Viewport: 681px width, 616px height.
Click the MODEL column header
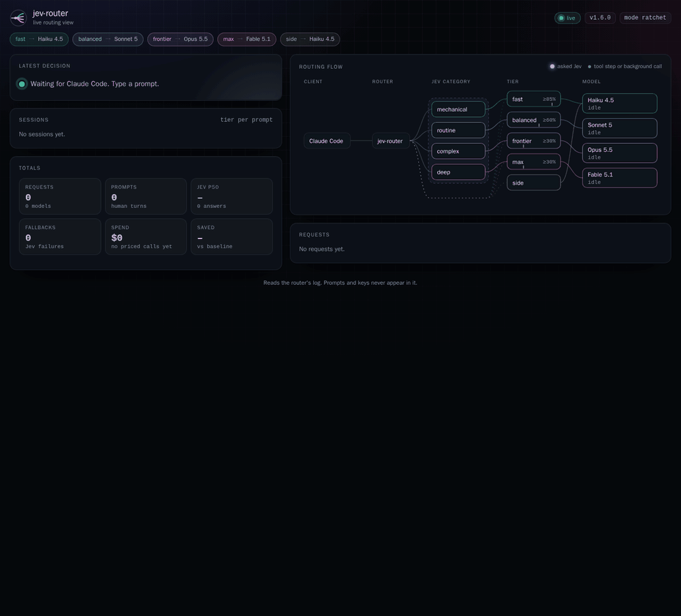pyautogui.click(x=592, y=82)
